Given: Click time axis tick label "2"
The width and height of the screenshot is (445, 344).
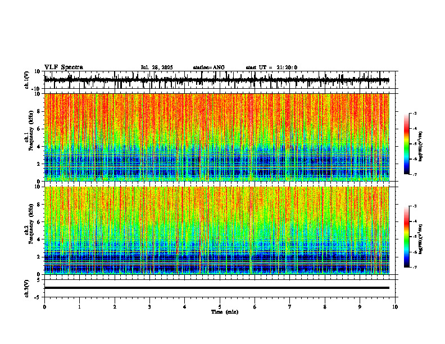Looking at the screenshot, I should [115, 307].
